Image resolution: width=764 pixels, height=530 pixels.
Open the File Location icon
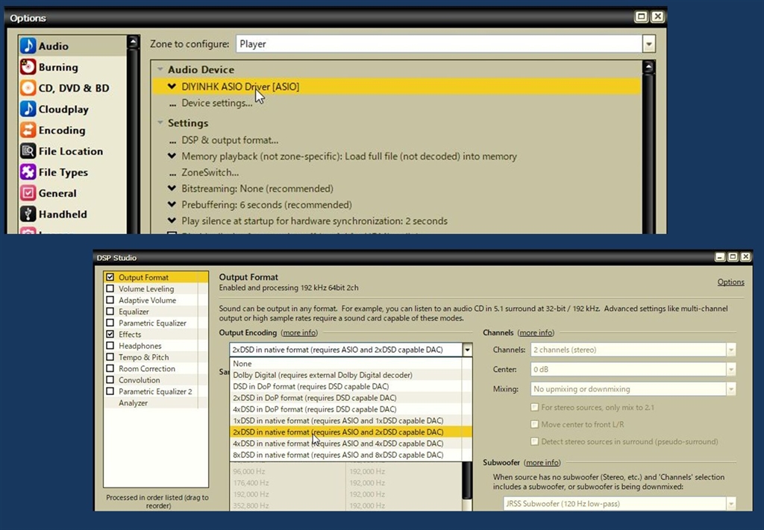tap(28, 151)
